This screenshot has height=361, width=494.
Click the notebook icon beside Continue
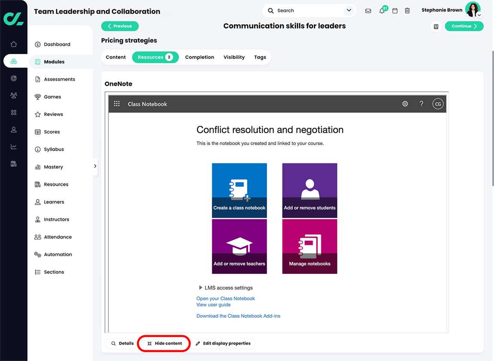(436, 27)
